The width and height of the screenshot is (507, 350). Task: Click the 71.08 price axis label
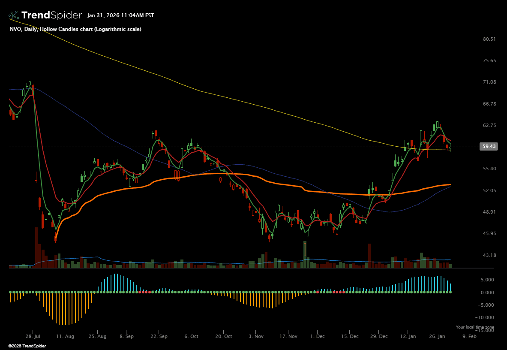pos(489,82)
